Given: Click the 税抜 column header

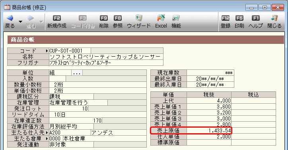Looking at the screenshot, I should click(209, 95).
